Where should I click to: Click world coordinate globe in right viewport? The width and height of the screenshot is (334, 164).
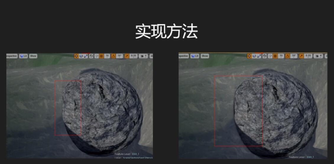click(x=265, y=56)
